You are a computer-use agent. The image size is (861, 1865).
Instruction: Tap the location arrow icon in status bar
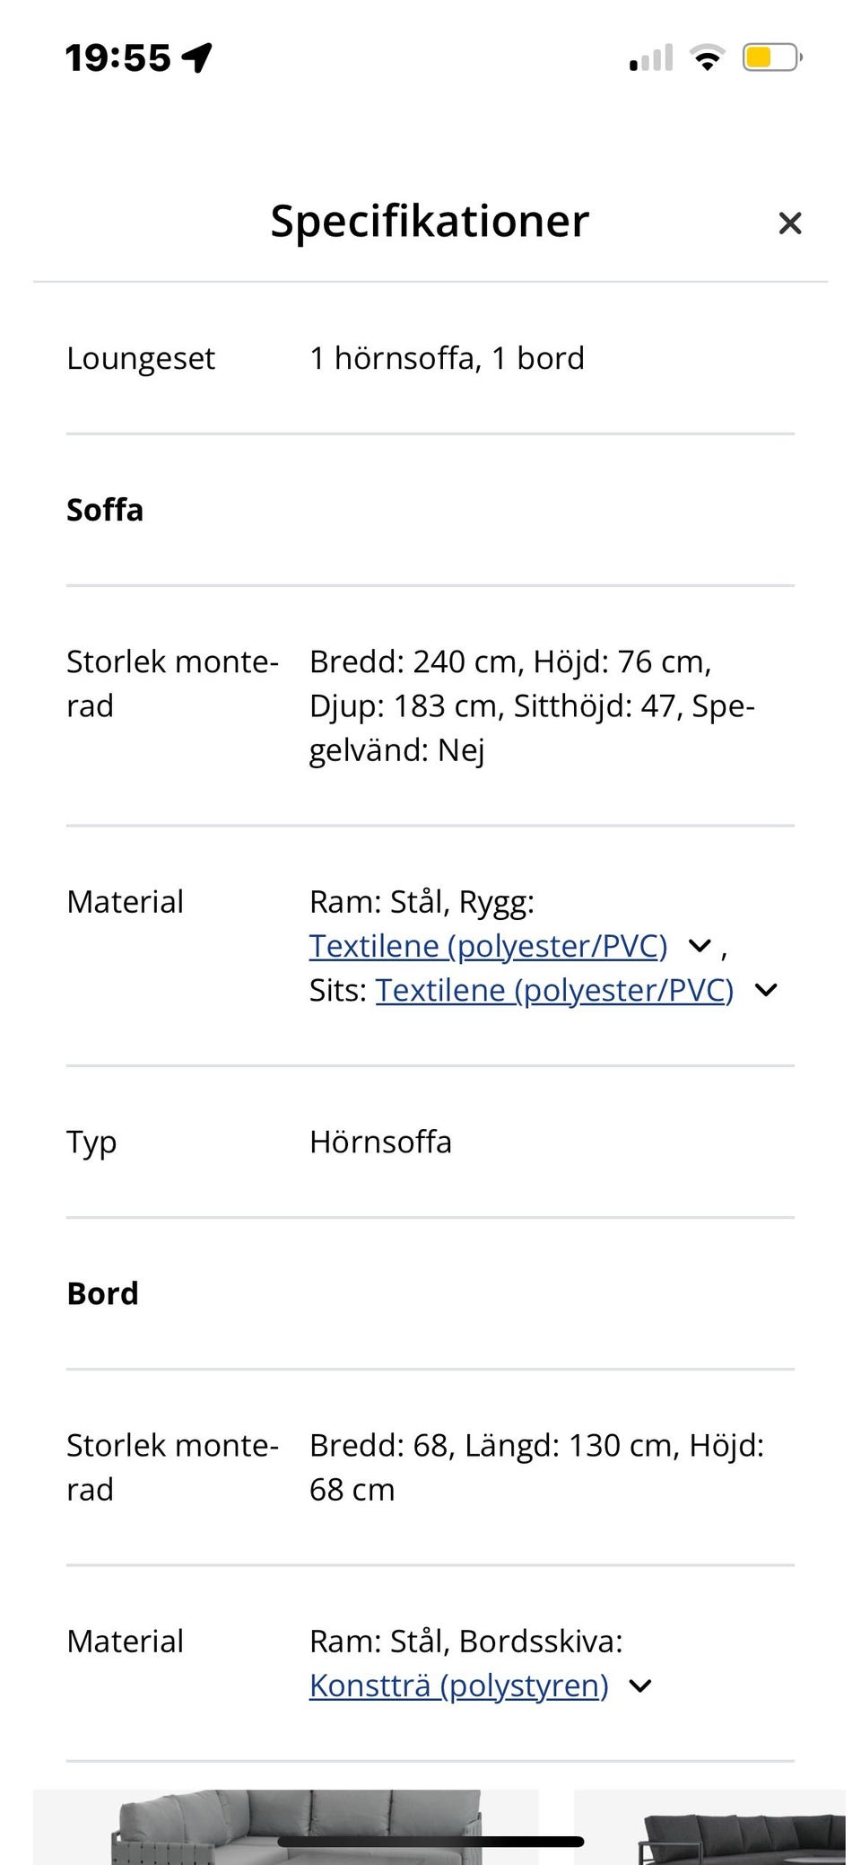(x=197, y=57)
